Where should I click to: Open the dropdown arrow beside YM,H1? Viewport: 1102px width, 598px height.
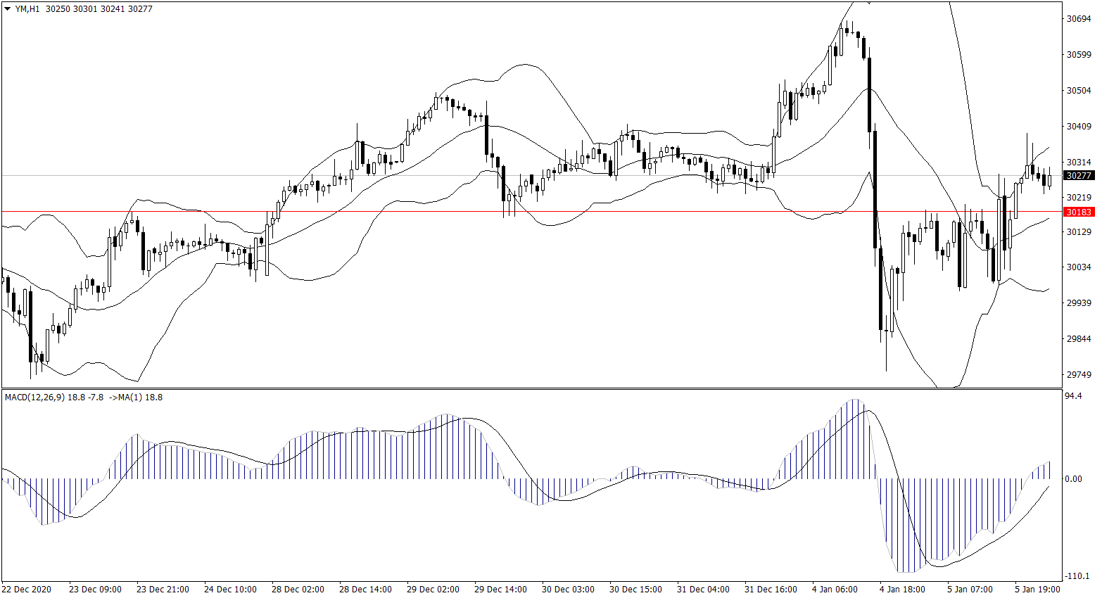coord(8,9)
